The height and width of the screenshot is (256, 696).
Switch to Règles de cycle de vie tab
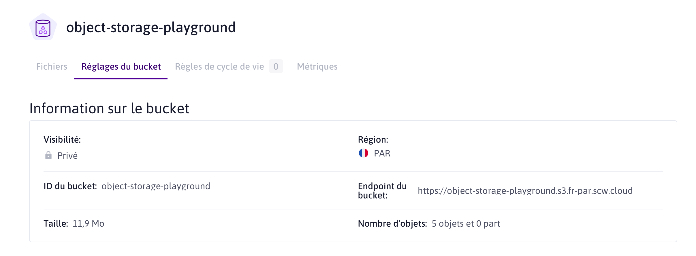point(219,66)
